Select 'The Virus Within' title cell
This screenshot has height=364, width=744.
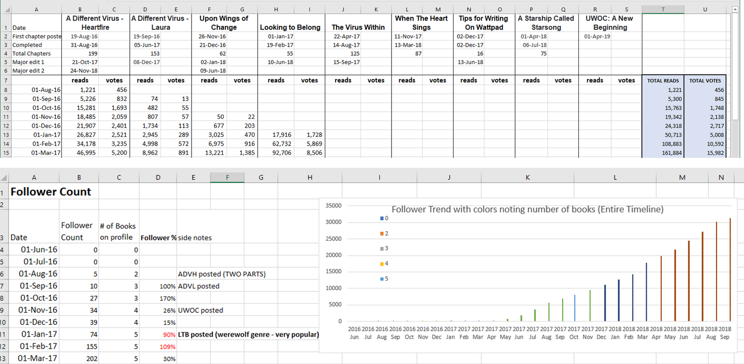click(358, 23)
